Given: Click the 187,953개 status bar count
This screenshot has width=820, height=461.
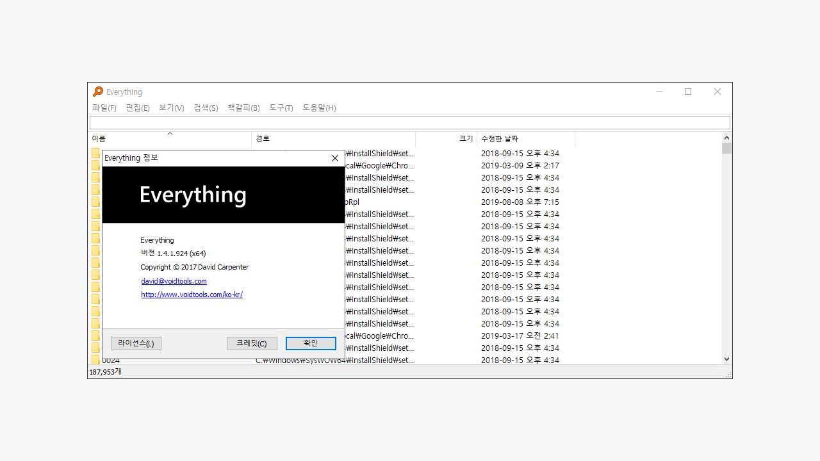Looking at the screenshot, I should 105,371.
